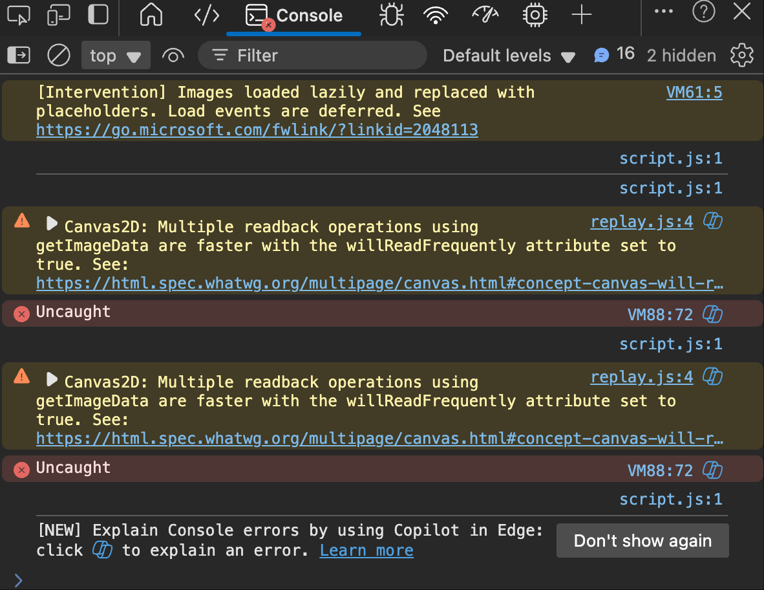This screenshot has width=764, height=590.
Task: Open the Network wifi panel
Action: pos(436,16)
